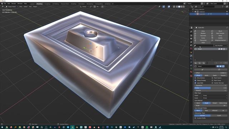
Task: Switch to the Layout workspace tab
Action: [x=32, y=4]
